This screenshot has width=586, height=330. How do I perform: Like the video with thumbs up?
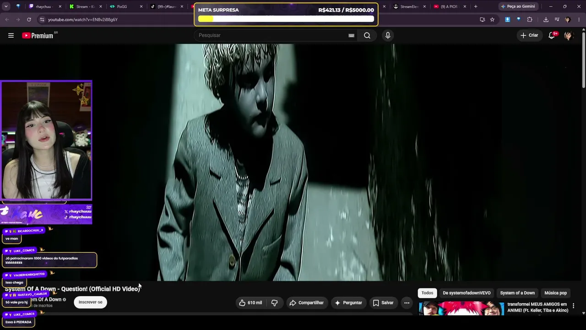250,302
